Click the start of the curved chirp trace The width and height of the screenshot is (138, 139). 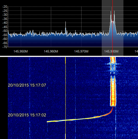pos(47,121)
